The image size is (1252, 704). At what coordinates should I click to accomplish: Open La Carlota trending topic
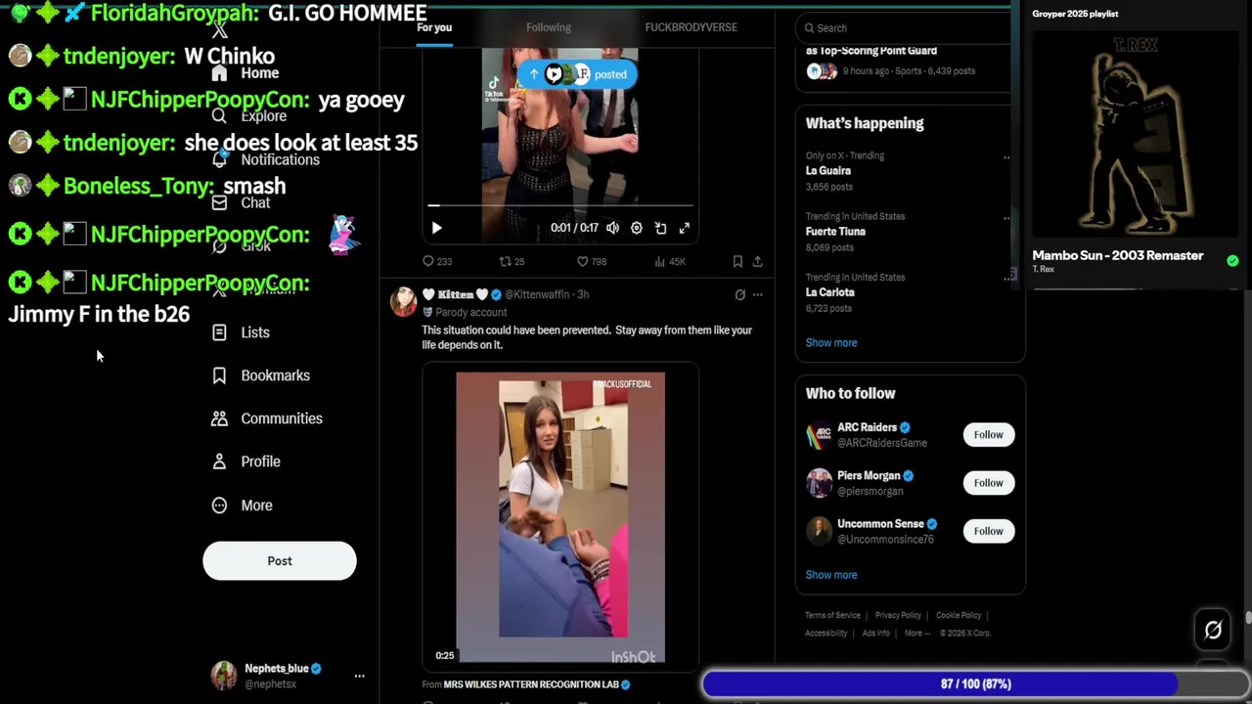click(x=830, y=292)
